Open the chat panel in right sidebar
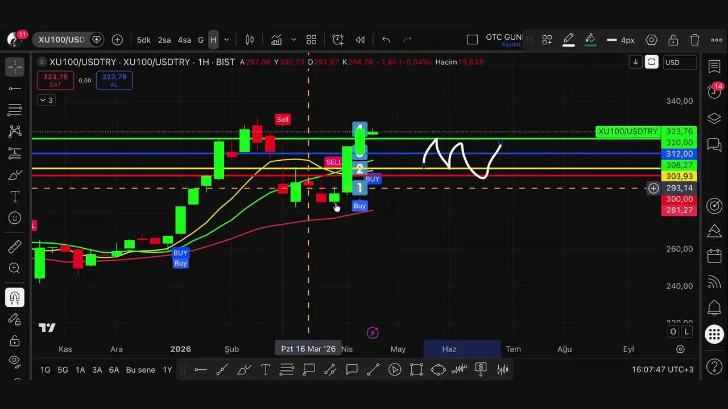This screenshot has height=409, width=728. tap(714, 145)
